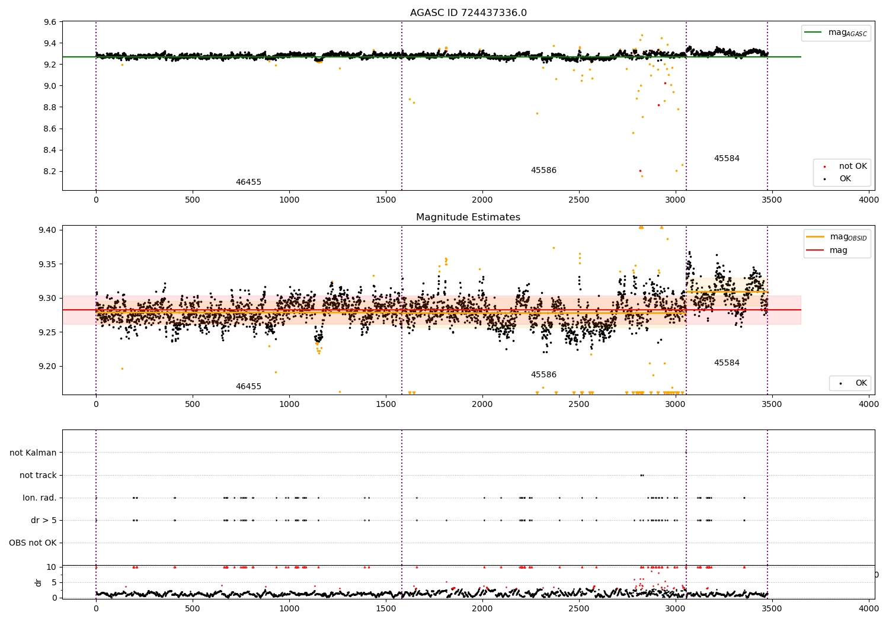Click the AGASC ID 724437336.0 plot title
The image size is (889, 622).
click(x=468, y=13)
